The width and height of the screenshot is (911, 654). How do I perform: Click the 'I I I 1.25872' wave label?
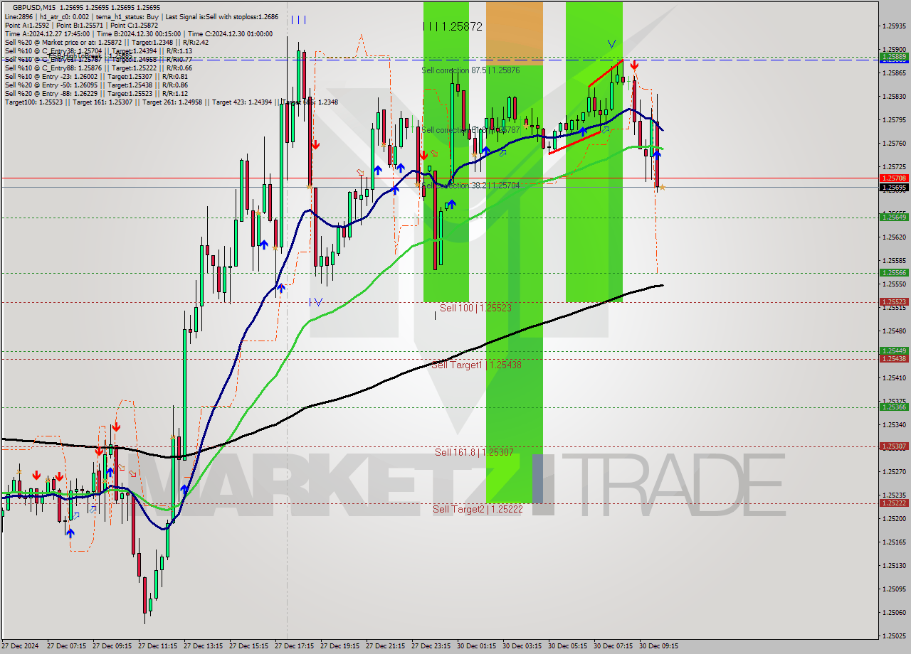tap(453, 26)
